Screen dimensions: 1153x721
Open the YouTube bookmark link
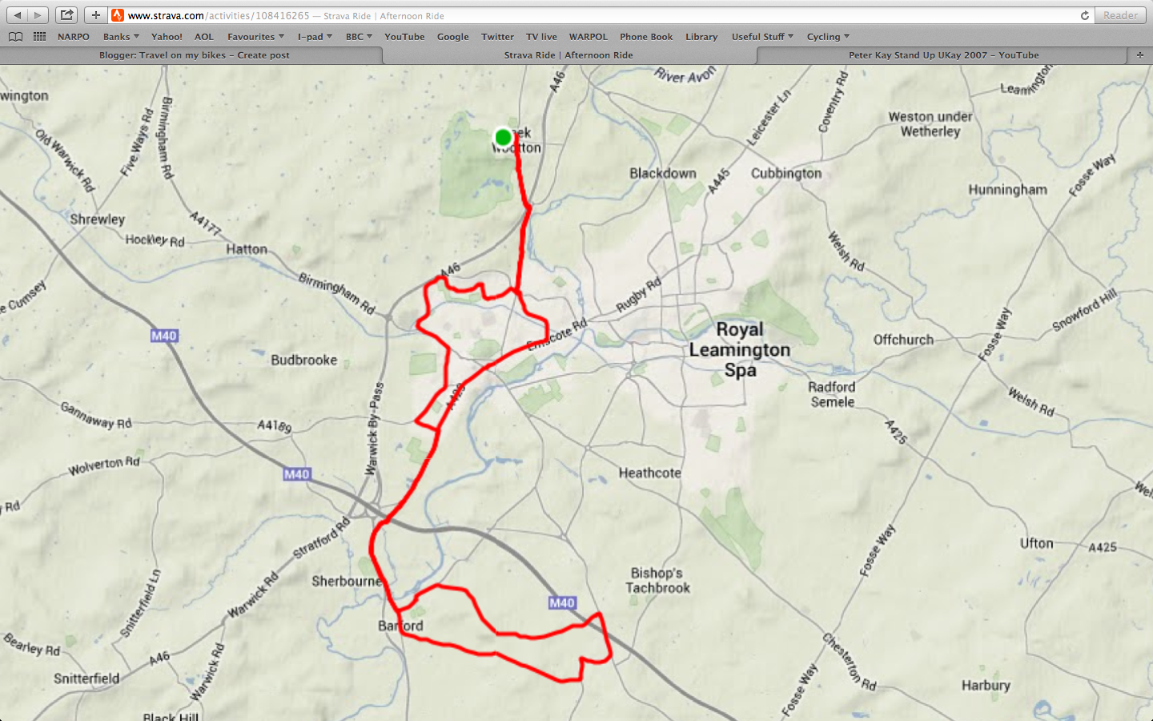[x=404, y=37]
